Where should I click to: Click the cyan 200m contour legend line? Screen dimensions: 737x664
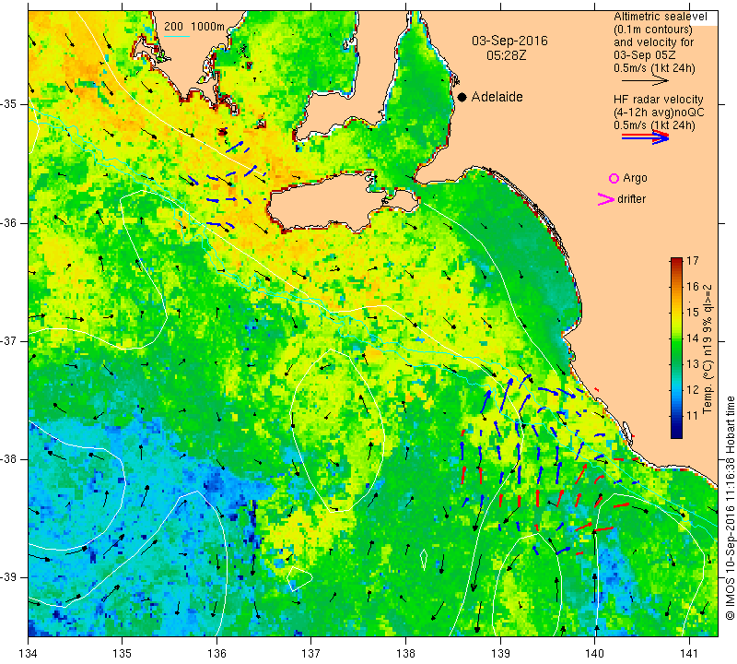[177, 36]
